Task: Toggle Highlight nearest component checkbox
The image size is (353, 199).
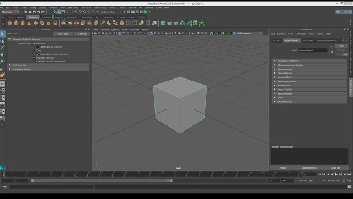Action: 34,61
